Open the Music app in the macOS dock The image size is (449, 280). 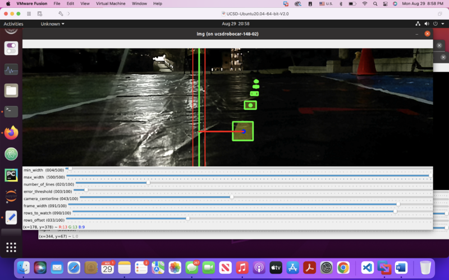pos(242,268)
